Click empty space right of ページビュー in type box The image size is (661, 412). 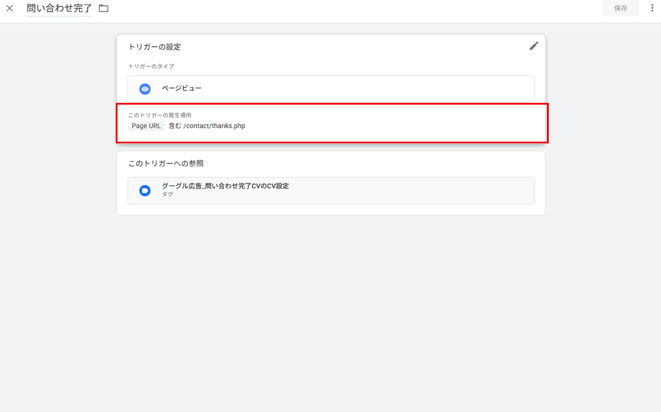[367, 89]
